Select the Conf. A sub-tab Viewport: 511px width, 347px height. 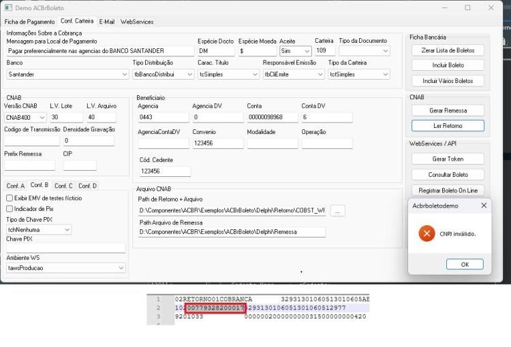(15, 186)
